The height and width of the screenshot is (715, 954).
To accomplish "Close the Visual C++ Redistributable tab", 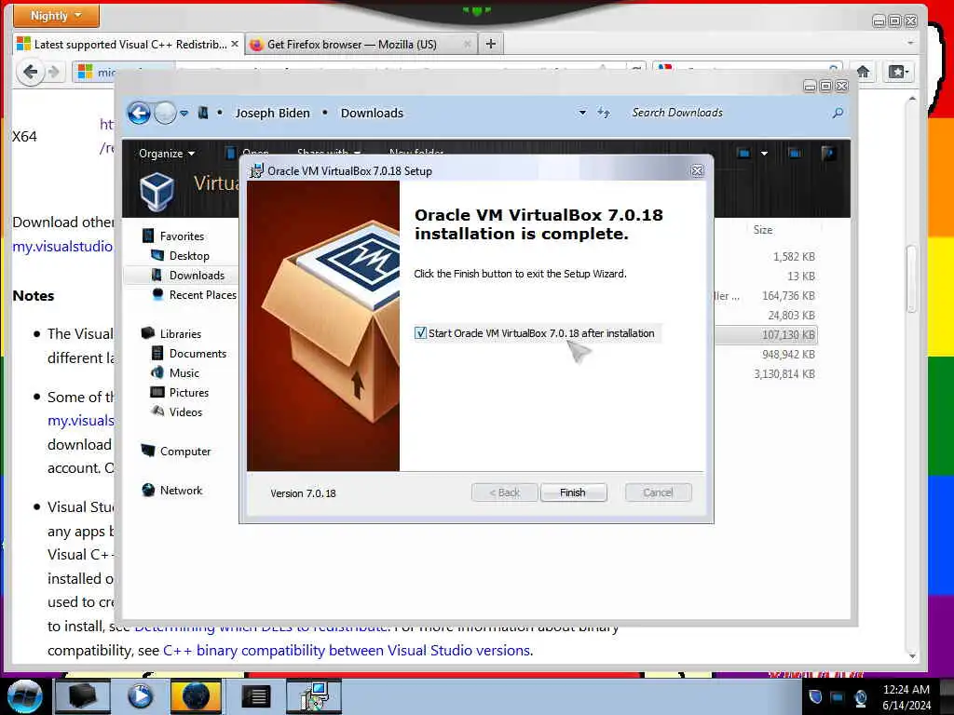I will 234,44.
